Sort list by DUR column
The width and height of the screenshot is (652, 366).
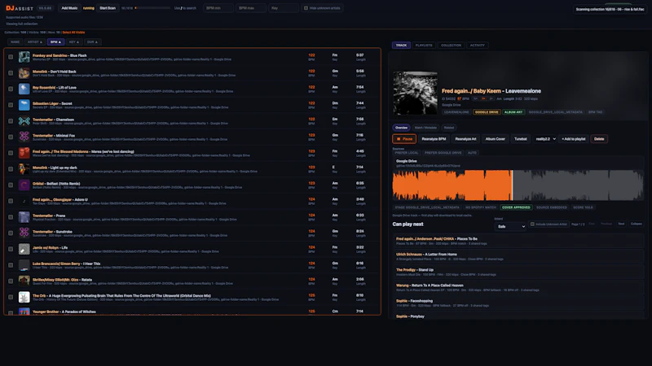(x=92, y=42)
